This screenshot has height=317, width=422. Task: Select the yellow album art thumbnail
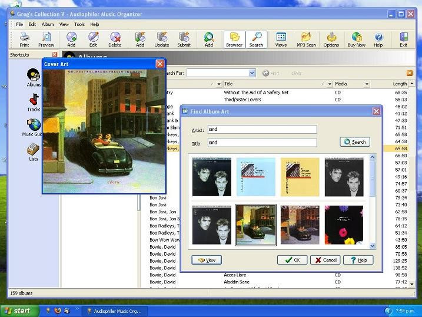click(300, 177)
